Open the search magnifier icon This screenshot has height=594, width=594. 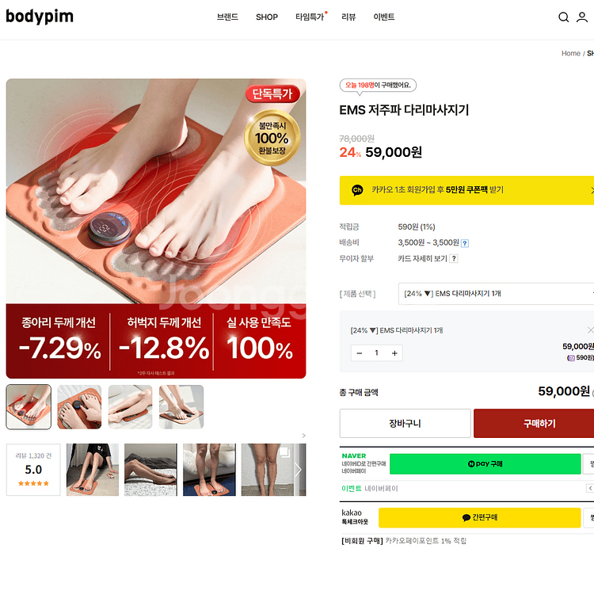click(563, 17)
